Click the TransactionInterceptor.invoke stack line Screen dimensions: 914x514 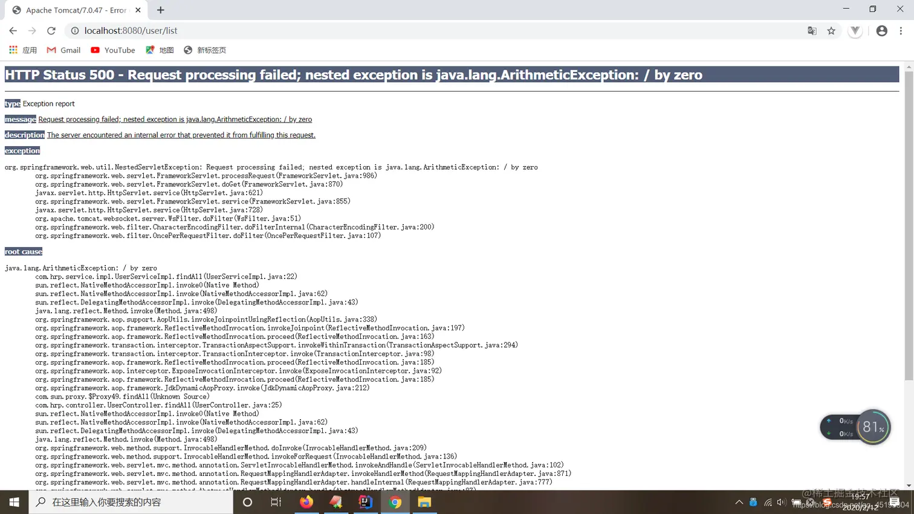(x=235, y=354)
